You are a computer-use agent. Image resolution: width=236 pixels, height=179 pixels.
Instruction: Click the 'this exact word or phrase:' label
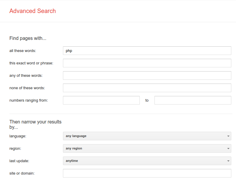click(31, 63)
